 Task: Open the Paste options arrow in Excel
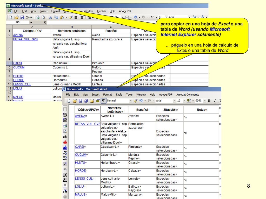(66, 17)
